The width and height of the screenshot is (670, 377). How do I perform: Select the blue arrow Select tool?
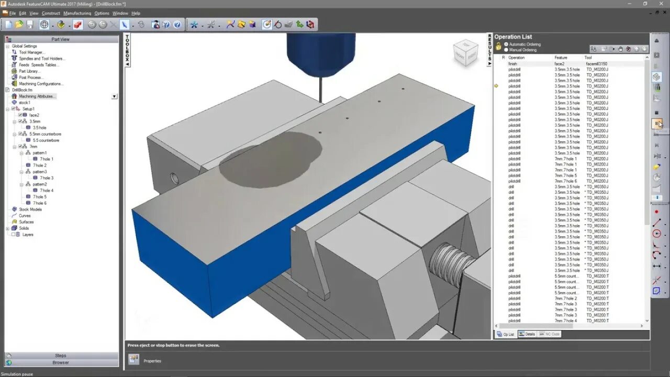tap(125, 24)
